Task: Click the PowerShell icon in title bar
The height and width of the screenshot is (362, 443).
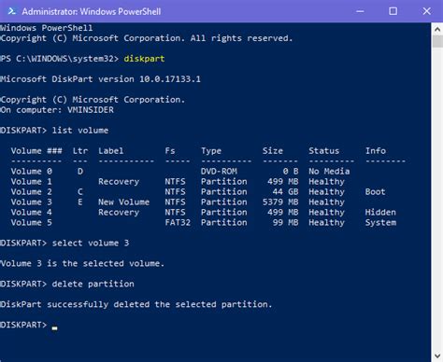Action: [12, 11]
